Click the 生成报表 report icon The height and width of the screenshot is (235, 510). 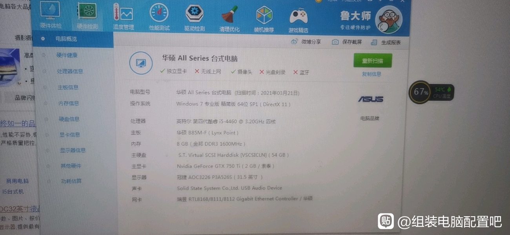pos(374,42)
